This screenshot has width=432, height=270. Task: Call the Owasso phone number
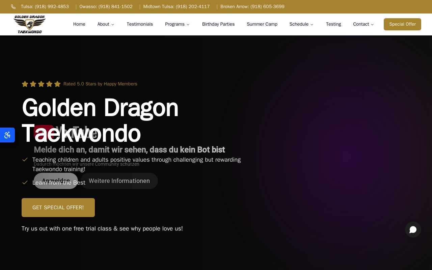[x=106, y=7]
